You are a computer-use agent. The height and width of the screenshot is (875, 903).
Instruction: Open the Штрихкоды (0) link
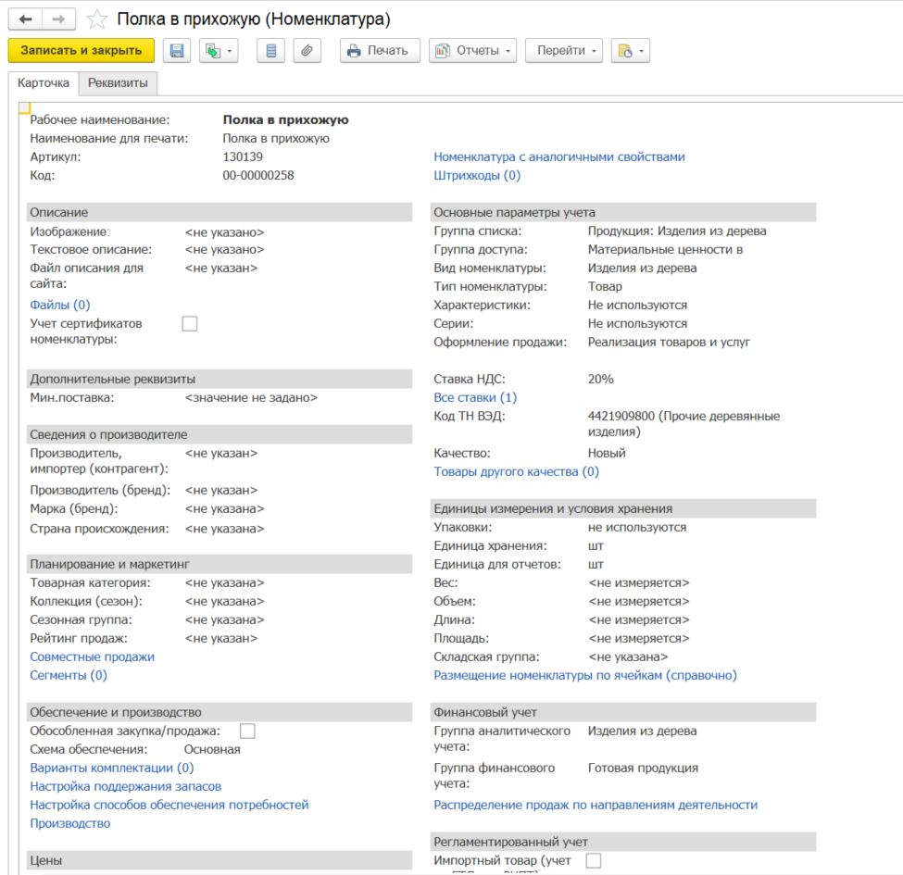tap(477, 175)
